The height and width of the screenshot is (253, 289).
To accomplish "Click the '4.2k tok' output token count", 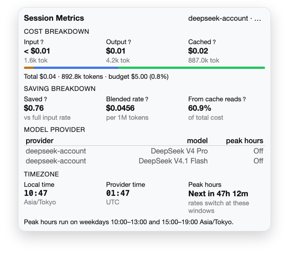I will (118, 60).
